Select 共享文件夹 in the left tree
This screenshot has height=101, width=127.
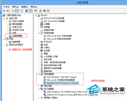(17, 27)
